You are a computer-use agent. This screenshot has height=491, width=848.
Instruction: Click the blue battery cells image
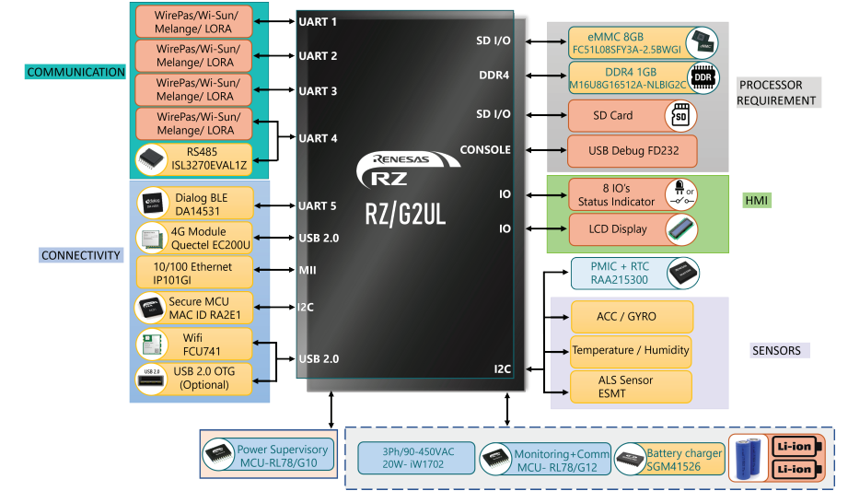click(749, 459)
